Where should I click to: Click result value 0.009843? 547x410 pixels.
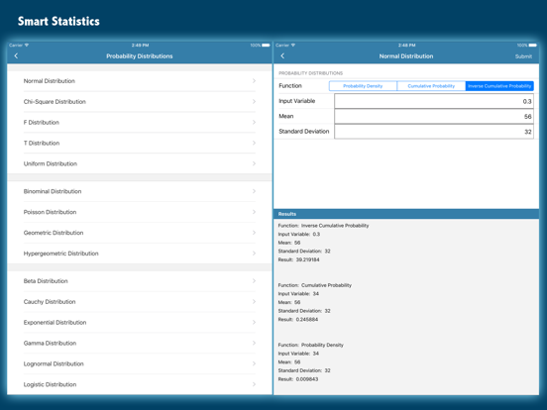click(x=307, y=379)
